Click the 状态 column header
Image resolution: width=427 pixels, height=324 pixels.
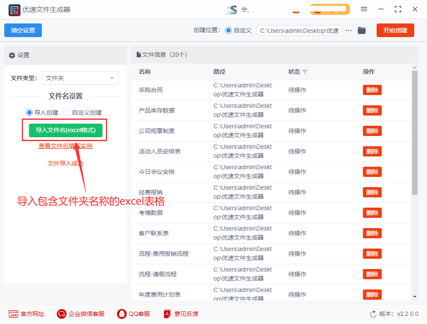tap(294, 72)
